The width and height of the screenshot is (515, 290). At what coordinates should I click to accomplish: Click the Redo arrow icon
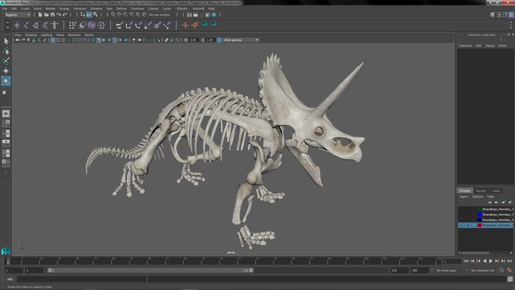click(x=65, y=15)
